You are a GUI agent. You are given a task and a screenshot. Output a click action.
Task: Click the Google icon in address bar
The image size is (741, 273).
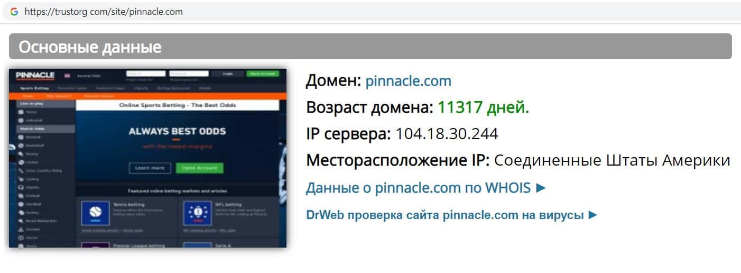coord(14,11)
